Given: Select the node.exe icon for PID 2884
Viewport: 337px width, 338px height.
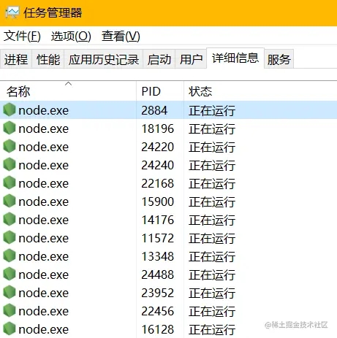Looking at the screenshot, I should (10, 110).
